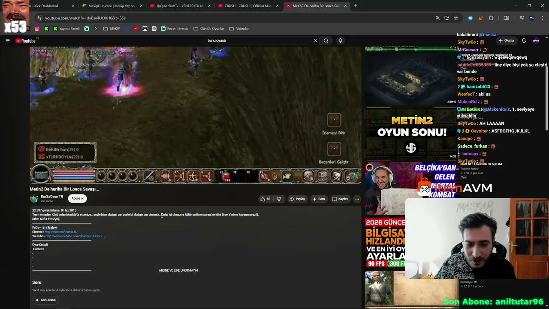The image size is (549, 309).
Task: Toggle the reading mode side panel icon
Action: coord(507,18)
